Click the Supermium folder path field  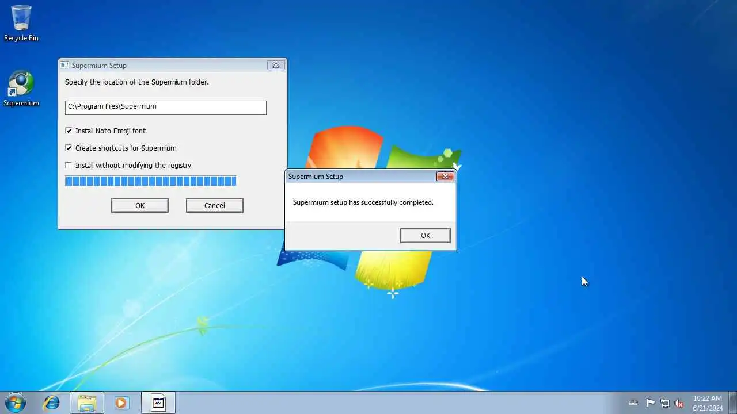pyautogui.click(x=166, y=108)
